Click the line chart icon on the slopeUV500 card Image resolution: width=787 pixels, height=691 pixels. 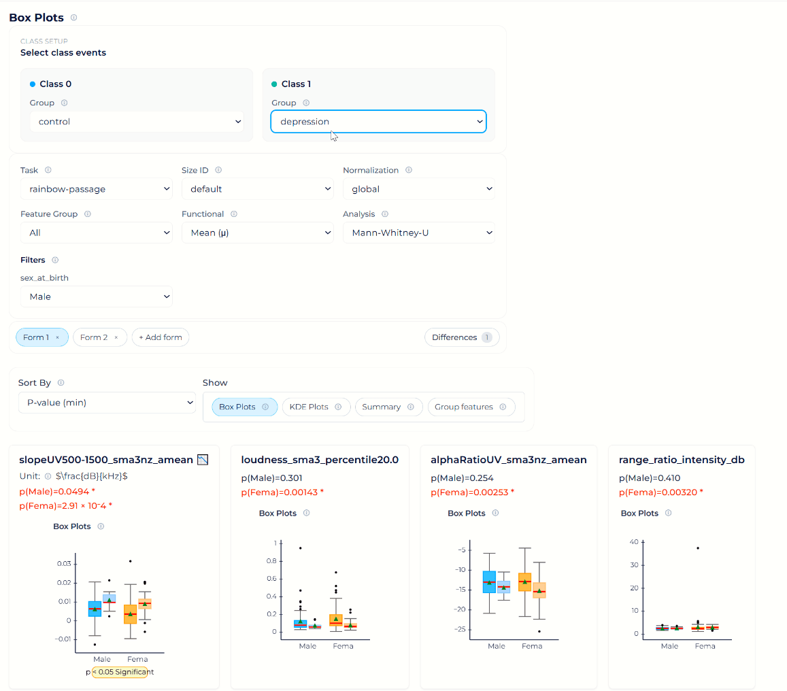[x=201, y=460]
